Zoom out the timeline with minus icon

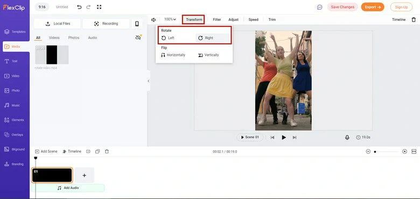point(368,151)
